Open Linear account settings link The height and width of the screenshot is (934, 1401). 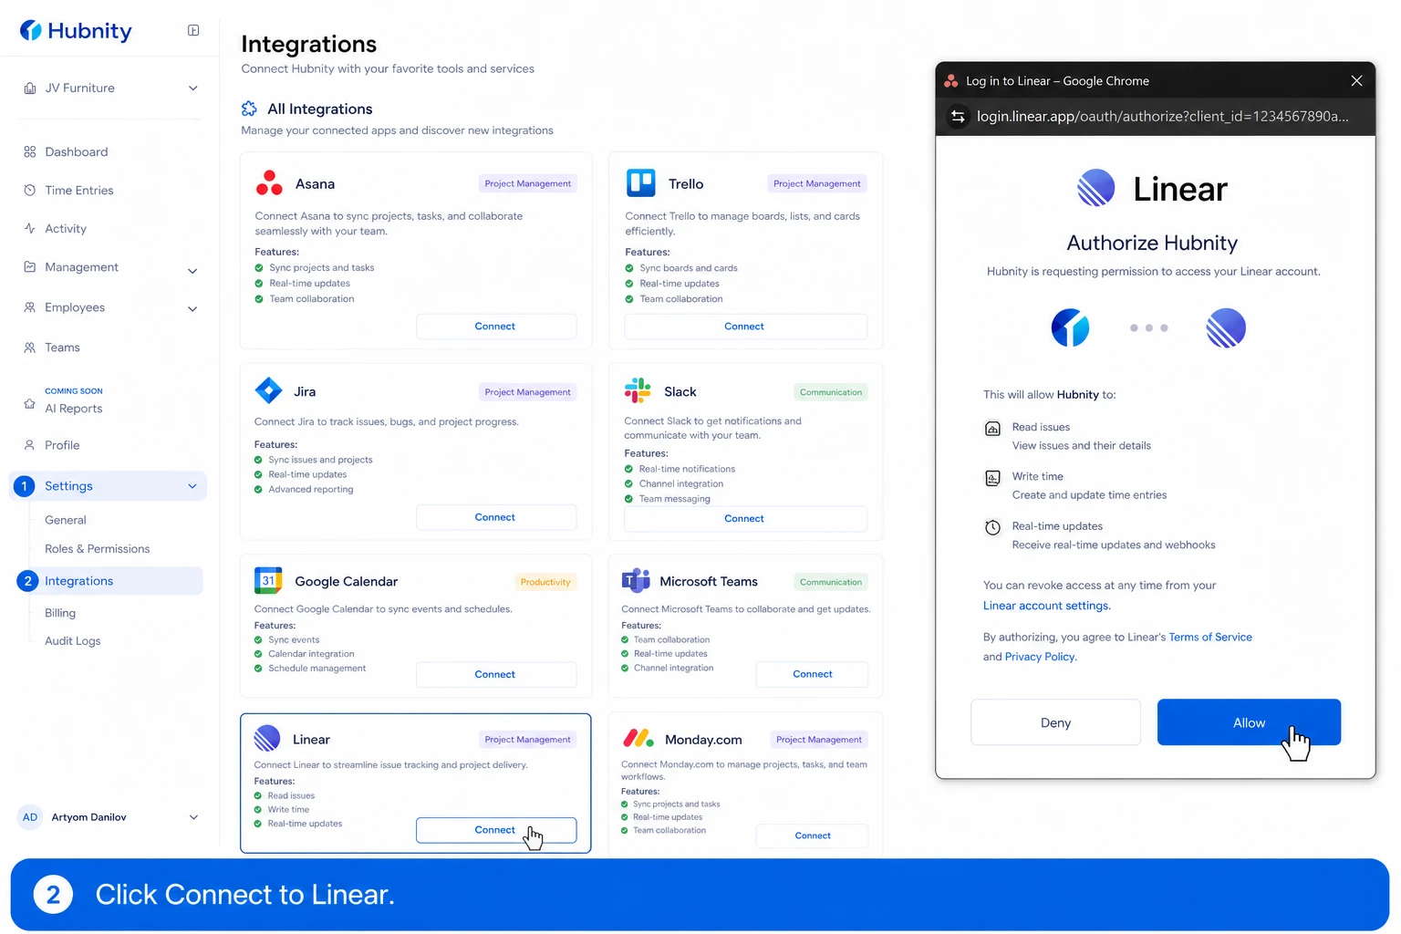pyautogui.click(x=1046, y=606)
